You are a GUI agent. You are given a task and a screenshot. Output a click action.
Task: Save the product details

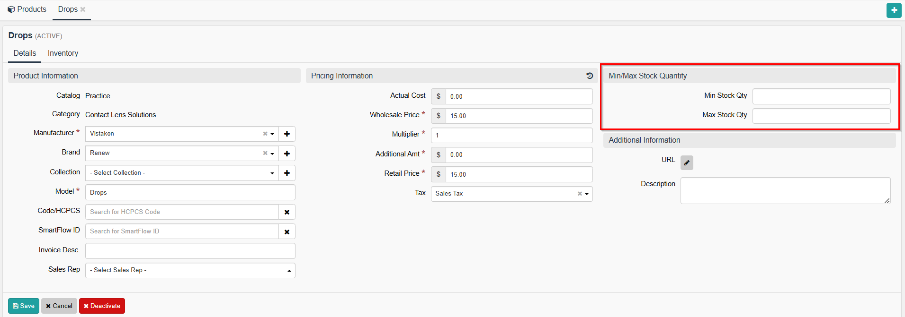coord(24,306)
